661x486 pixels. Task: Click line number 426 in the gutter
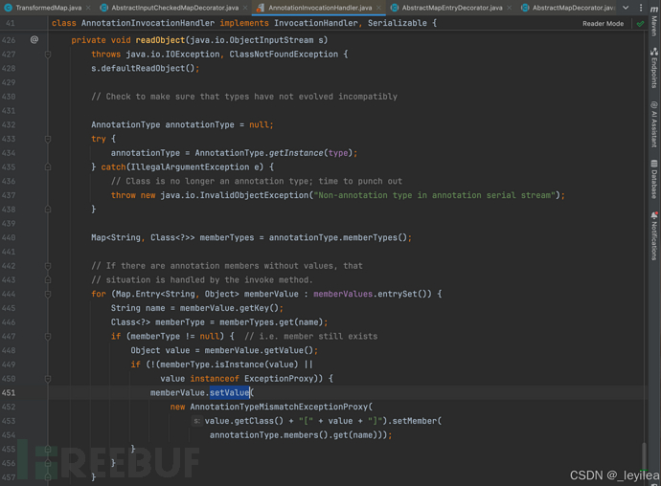[9, 40]
